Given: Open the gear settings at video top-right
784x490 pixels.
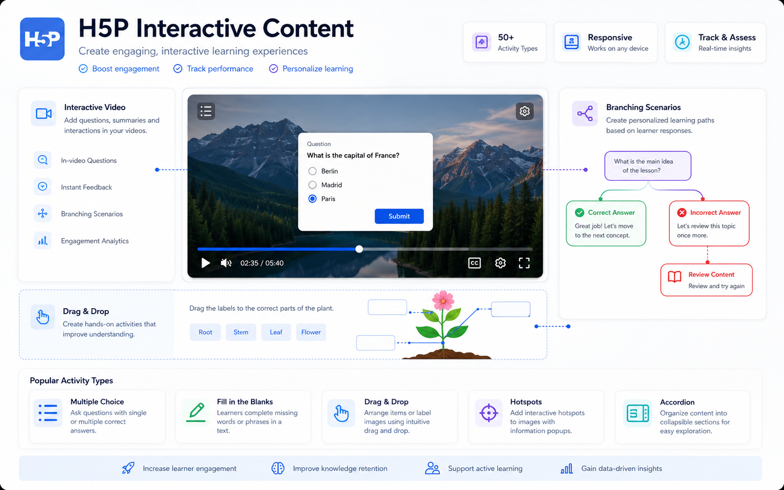Looking at the screenshot, I should coord(524,111).
